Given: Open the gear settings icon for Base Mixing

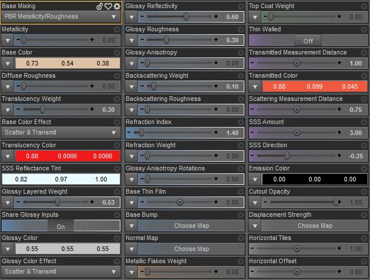Looking at the screenshot, I should [117, 6].
